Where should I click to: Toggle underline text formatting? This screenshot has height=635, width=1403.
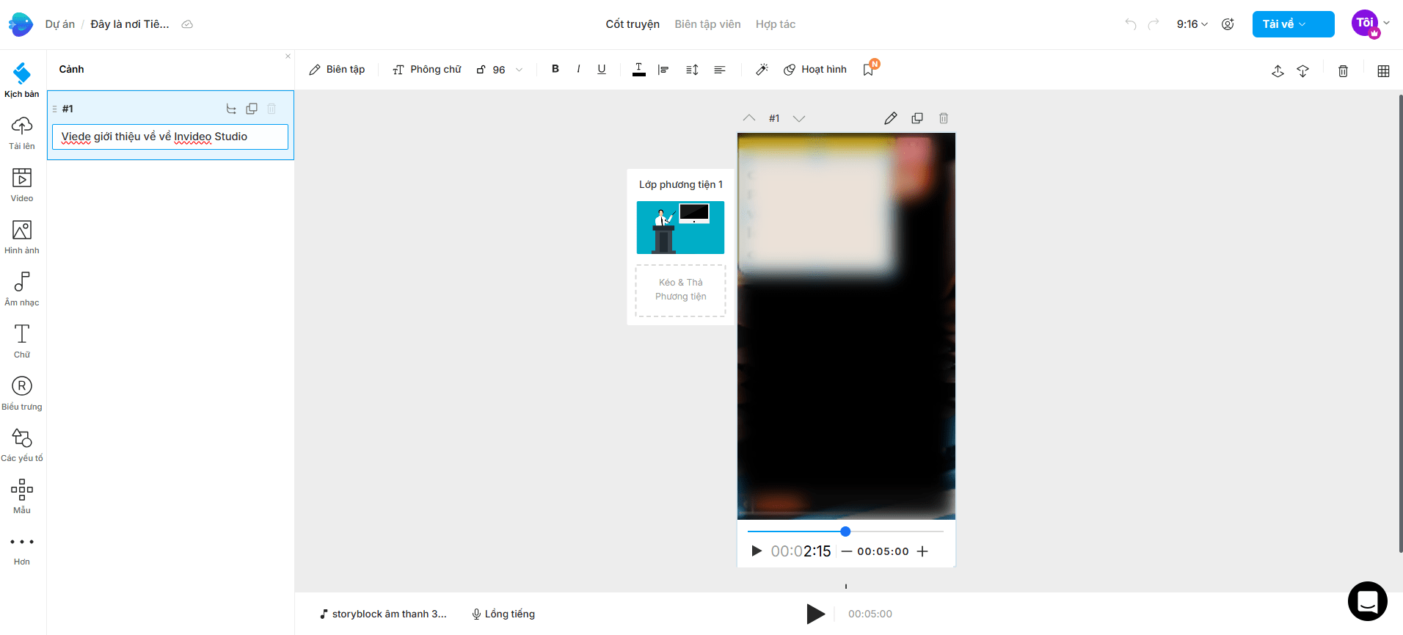pos(602,69)
